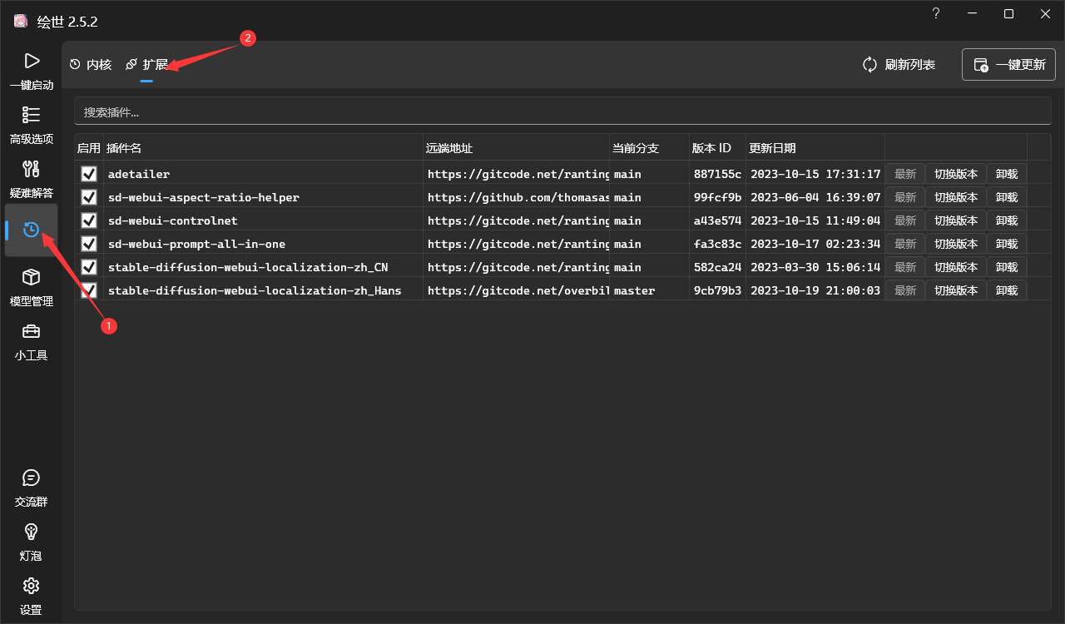The height and width of the screenshot is (624, 1065).
Task: Sort by 版本 ID column header
Action: pos(717,148)
